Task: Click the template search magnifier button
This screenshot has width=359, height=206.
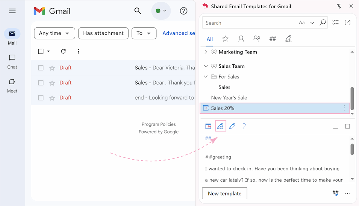Action: coord(323,22)
